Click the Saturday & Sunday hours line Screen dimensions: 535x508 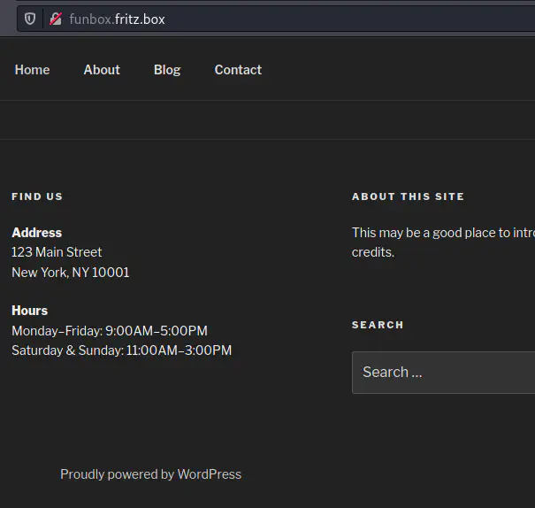(121, 350)
